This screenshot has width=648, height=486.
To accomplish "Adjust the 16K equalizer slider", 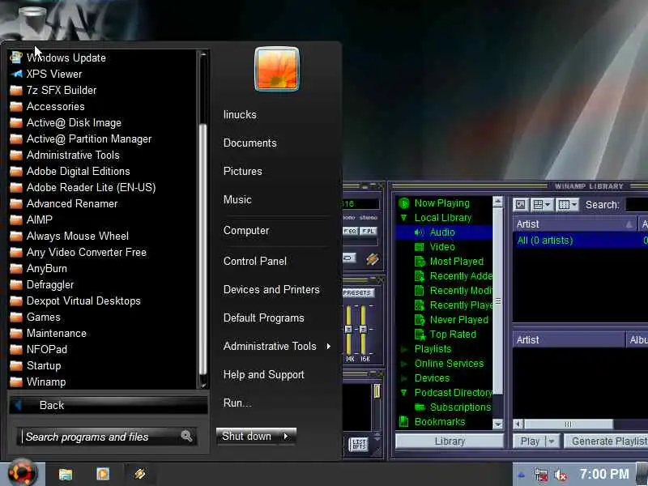I will [363, 329].
